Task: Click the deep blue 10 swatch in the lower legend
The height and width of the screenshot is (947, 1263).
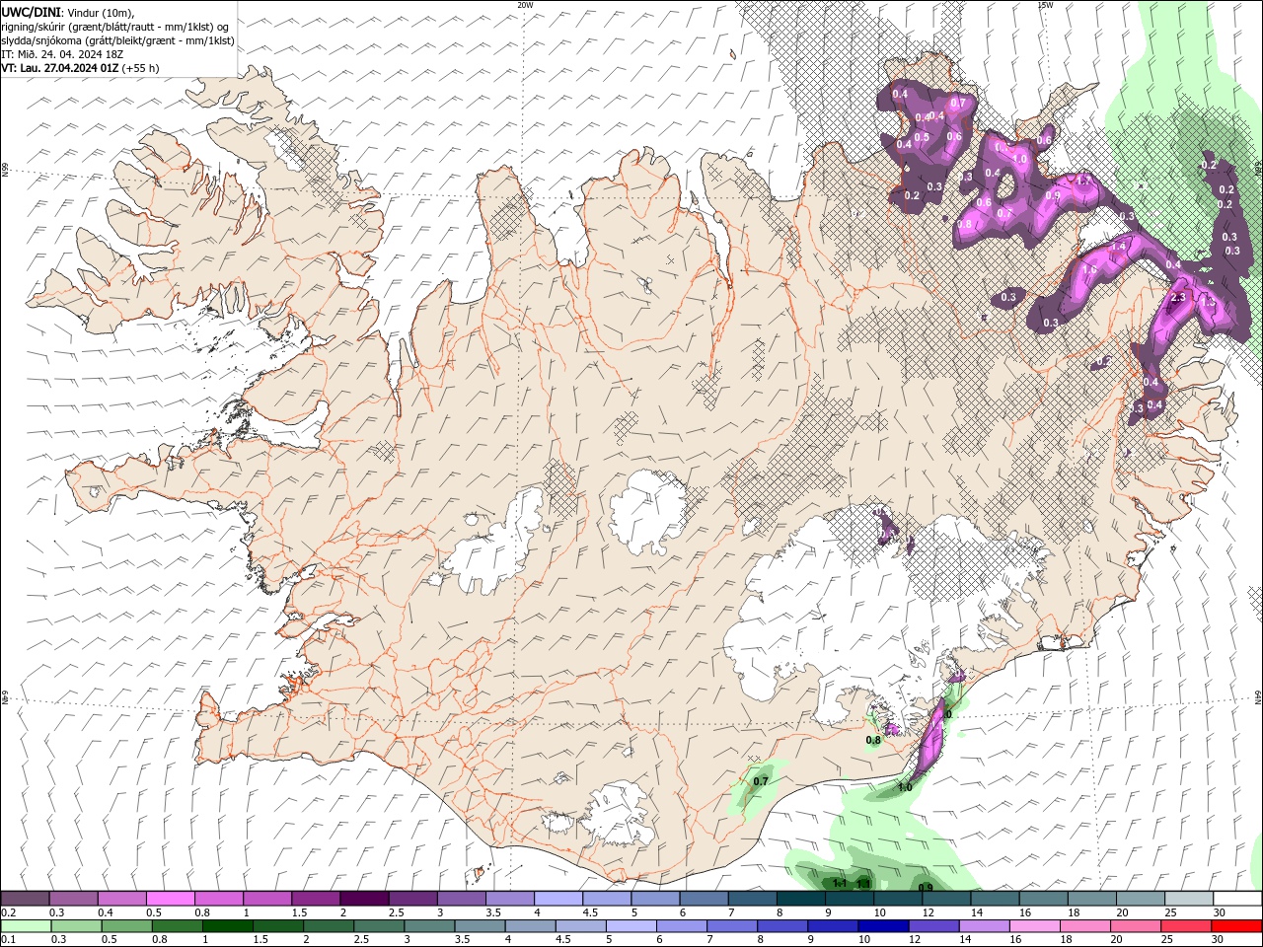Action: tap(883, 925)
